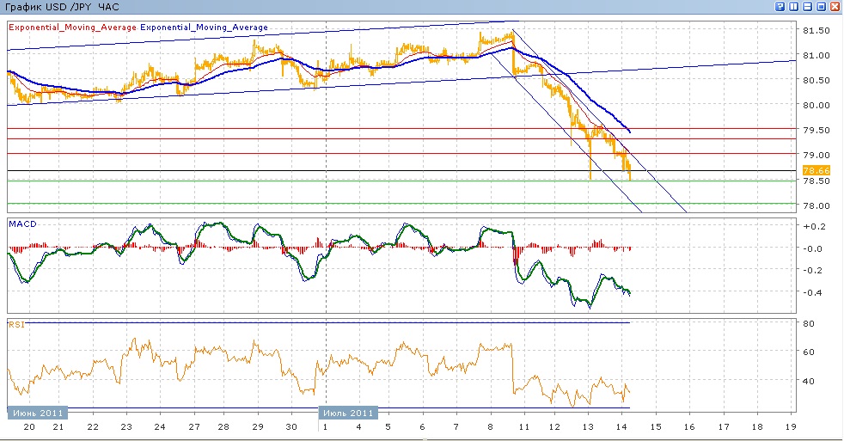The height and width of the screenshot is (441, 844).
Task: Open help via the question mark icon
Action: tap(780, 7)
